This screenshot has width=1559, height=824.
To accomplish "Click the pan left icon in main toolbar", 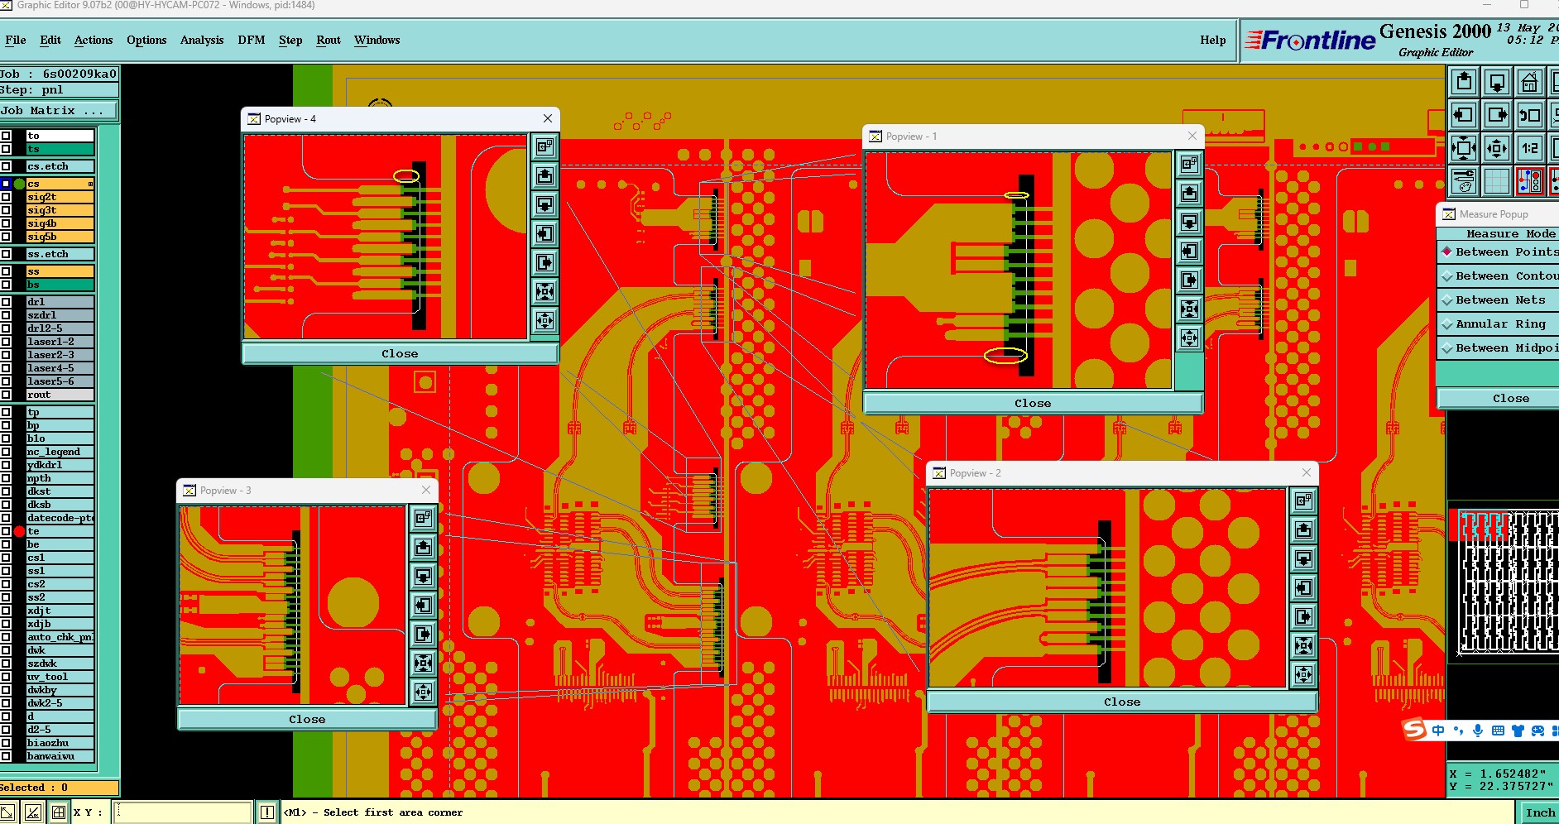I will tap(1464, 115).
